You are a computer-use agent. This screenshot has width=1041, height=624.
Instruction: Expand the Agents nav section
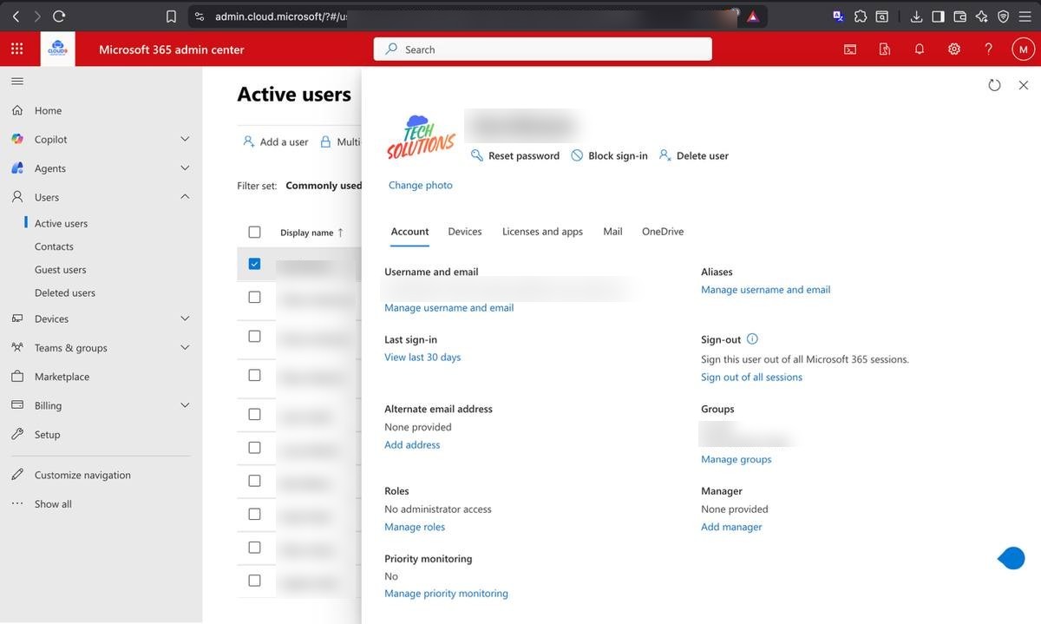185,167
